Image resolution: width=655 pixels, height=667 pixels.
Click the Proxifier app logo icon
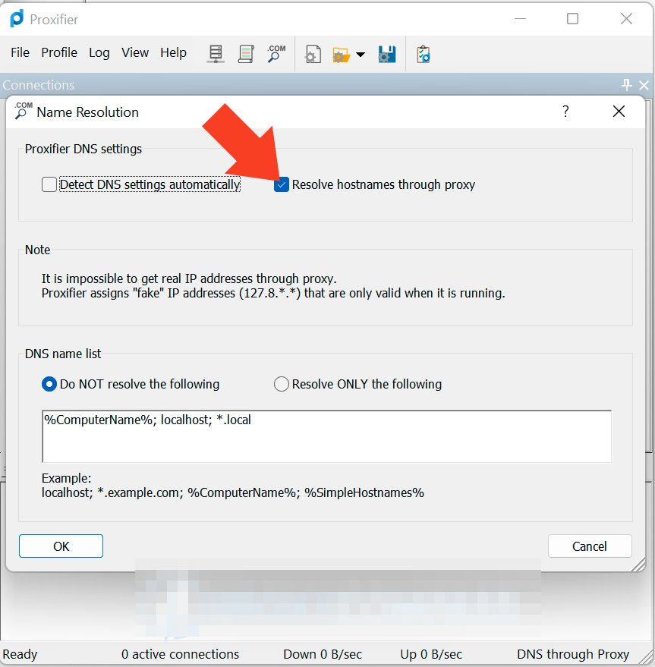[x=17, y=19]
